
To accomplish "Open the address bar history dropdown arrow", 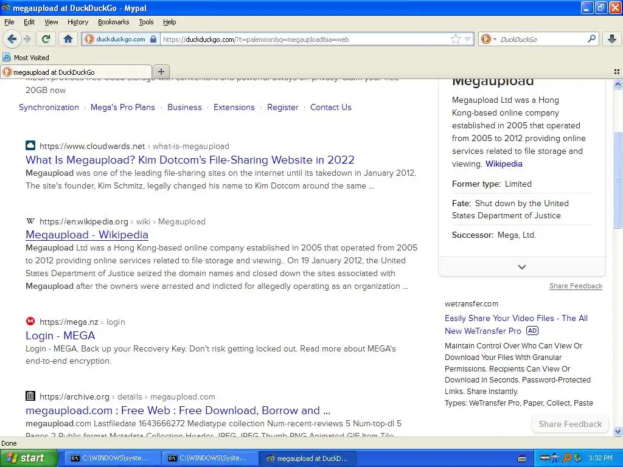I will click(x=468, y=39).
